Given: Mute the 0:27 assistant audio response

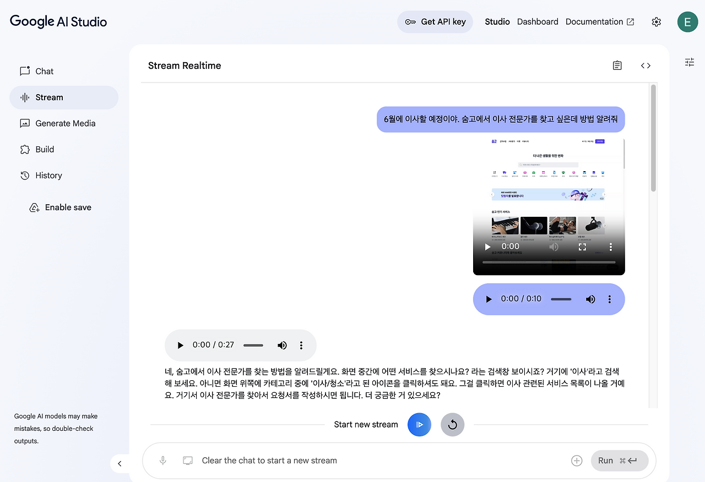Looking at the screenshot, I should tap(282, 345).
